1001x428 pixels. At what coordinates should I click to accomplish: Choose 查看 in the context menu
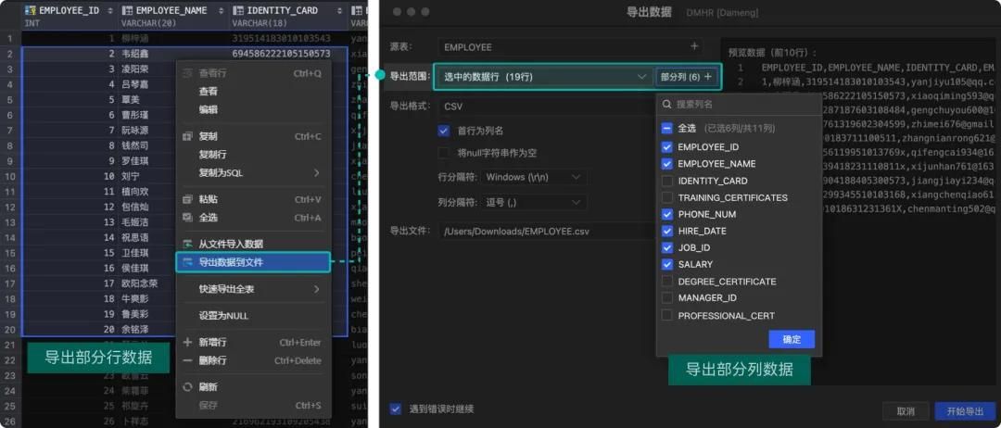(253, 91)
